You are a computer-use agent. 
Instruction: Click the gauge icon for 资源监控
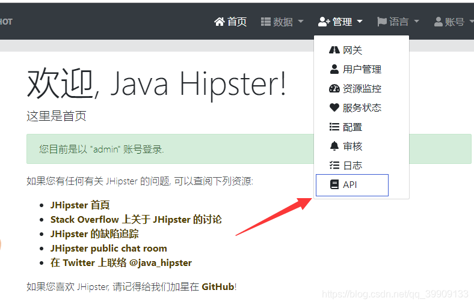click(x=334, y=88)
